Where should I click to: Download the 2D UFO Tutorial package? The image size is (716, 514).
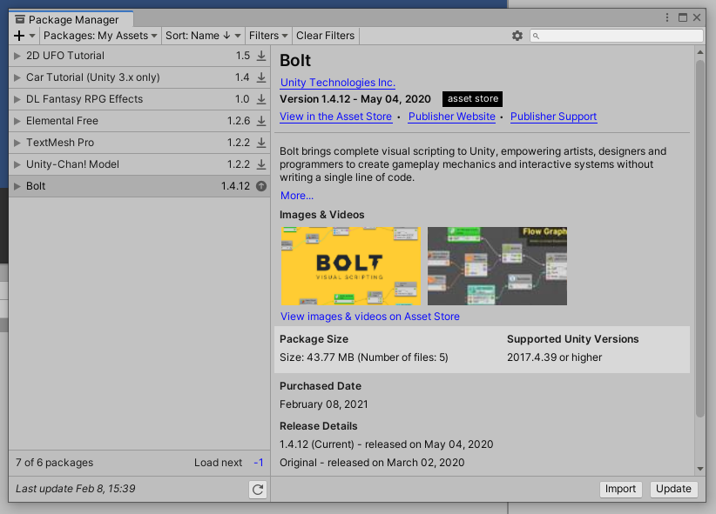click(x=261, y=56)
